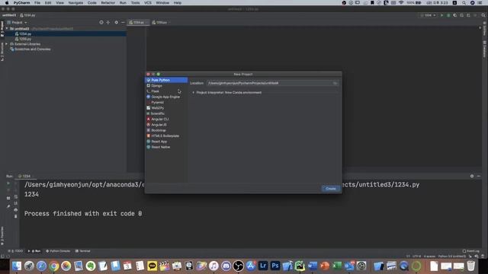Click the rerun icon in Run panel
The image size is (488, 274).
tap(8, 183)
